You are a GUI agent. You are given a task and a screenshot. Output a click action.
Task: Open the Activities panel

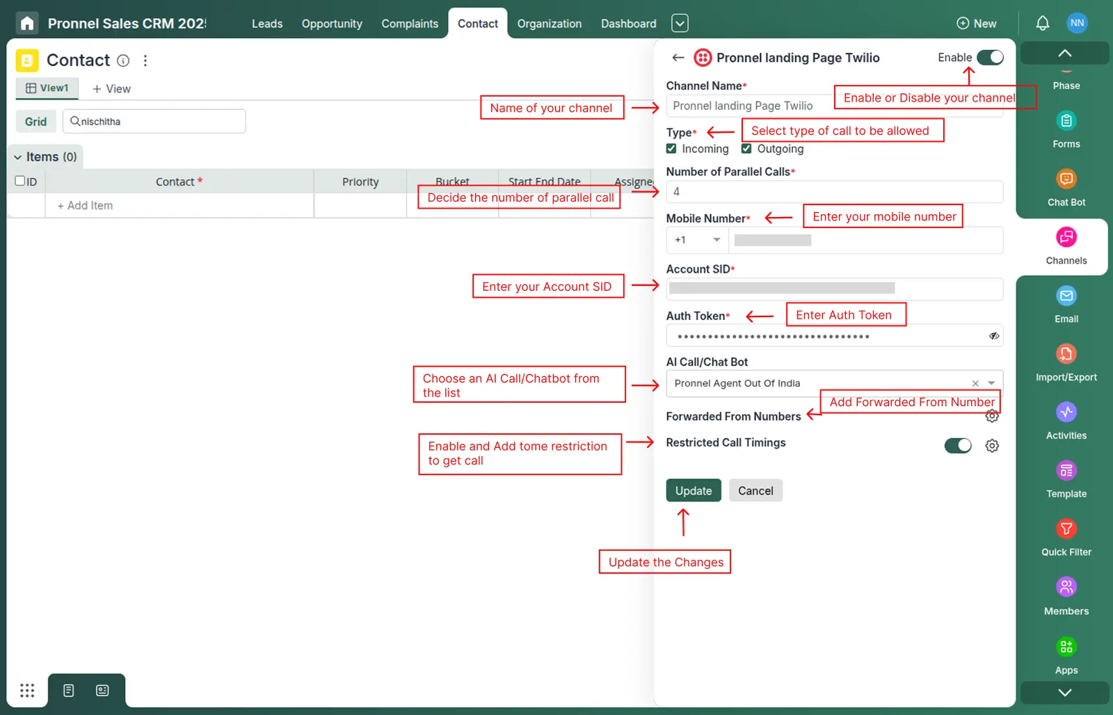click(1065, 419)
